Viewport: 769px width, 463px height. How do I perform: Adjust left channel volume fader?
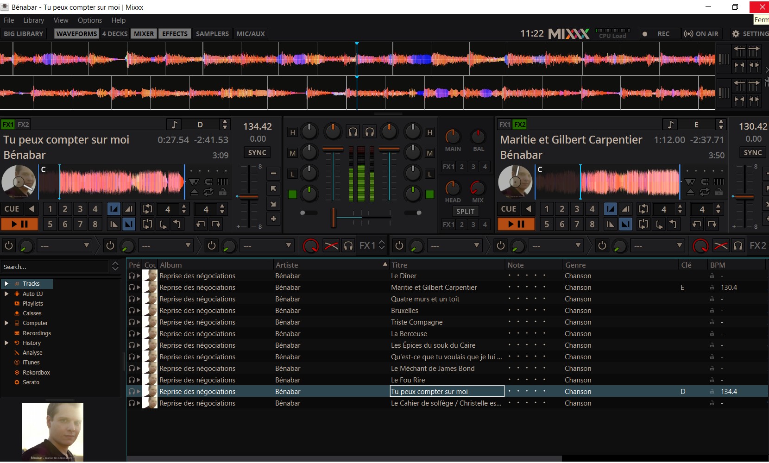pyautogui.click(x=333, y=150)
